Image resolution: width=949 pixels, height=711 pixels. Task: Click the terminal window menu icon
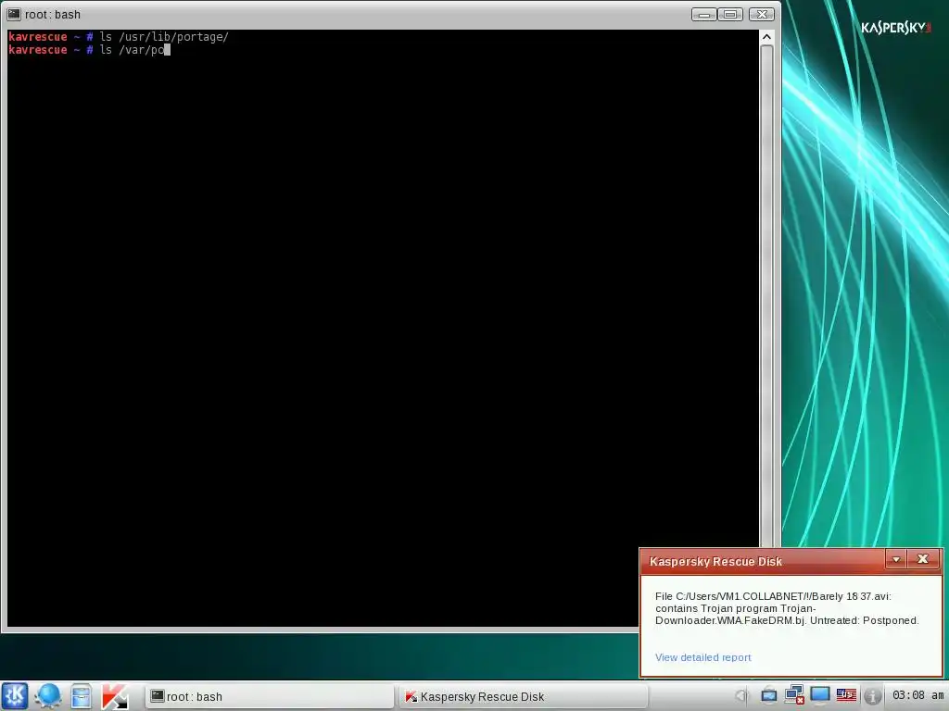14,14
